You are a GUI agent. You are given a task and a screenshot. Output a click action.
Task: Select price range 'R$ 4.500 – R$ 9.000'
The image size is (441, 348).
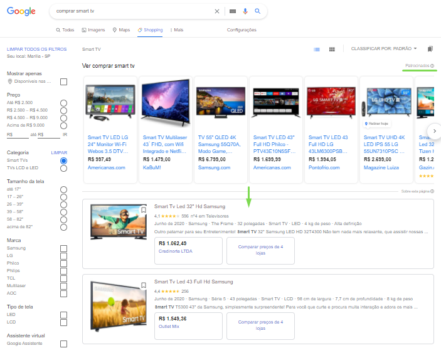tap(63, 118)
